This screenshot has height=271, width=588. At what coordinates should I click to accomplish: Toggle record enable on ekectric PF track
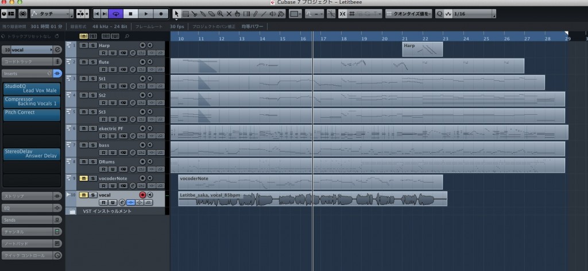point(142,128)
